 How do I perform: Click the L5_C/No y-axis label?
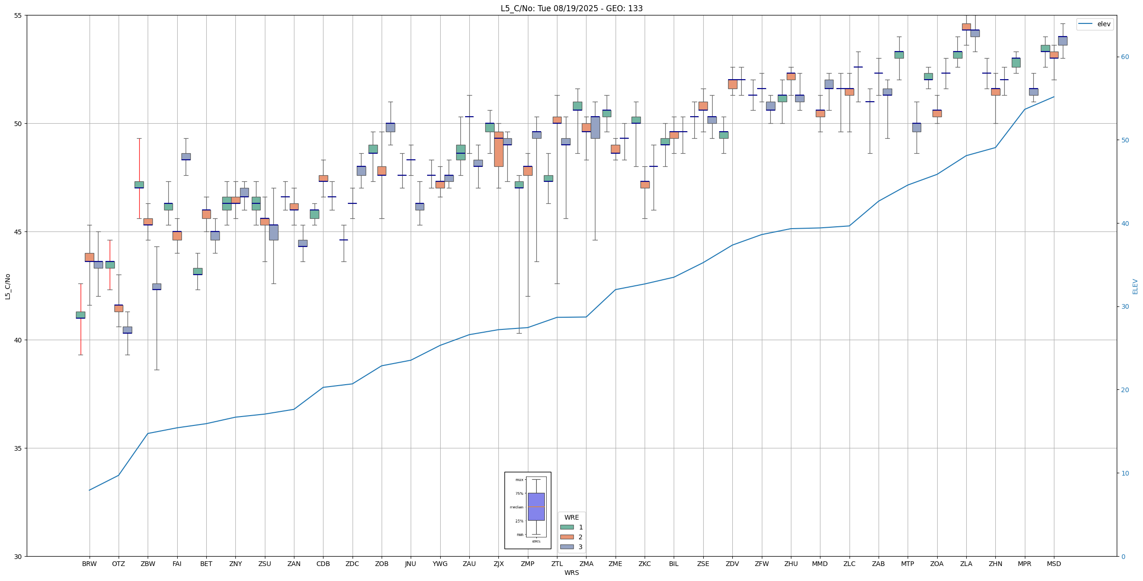coord(8,286)
